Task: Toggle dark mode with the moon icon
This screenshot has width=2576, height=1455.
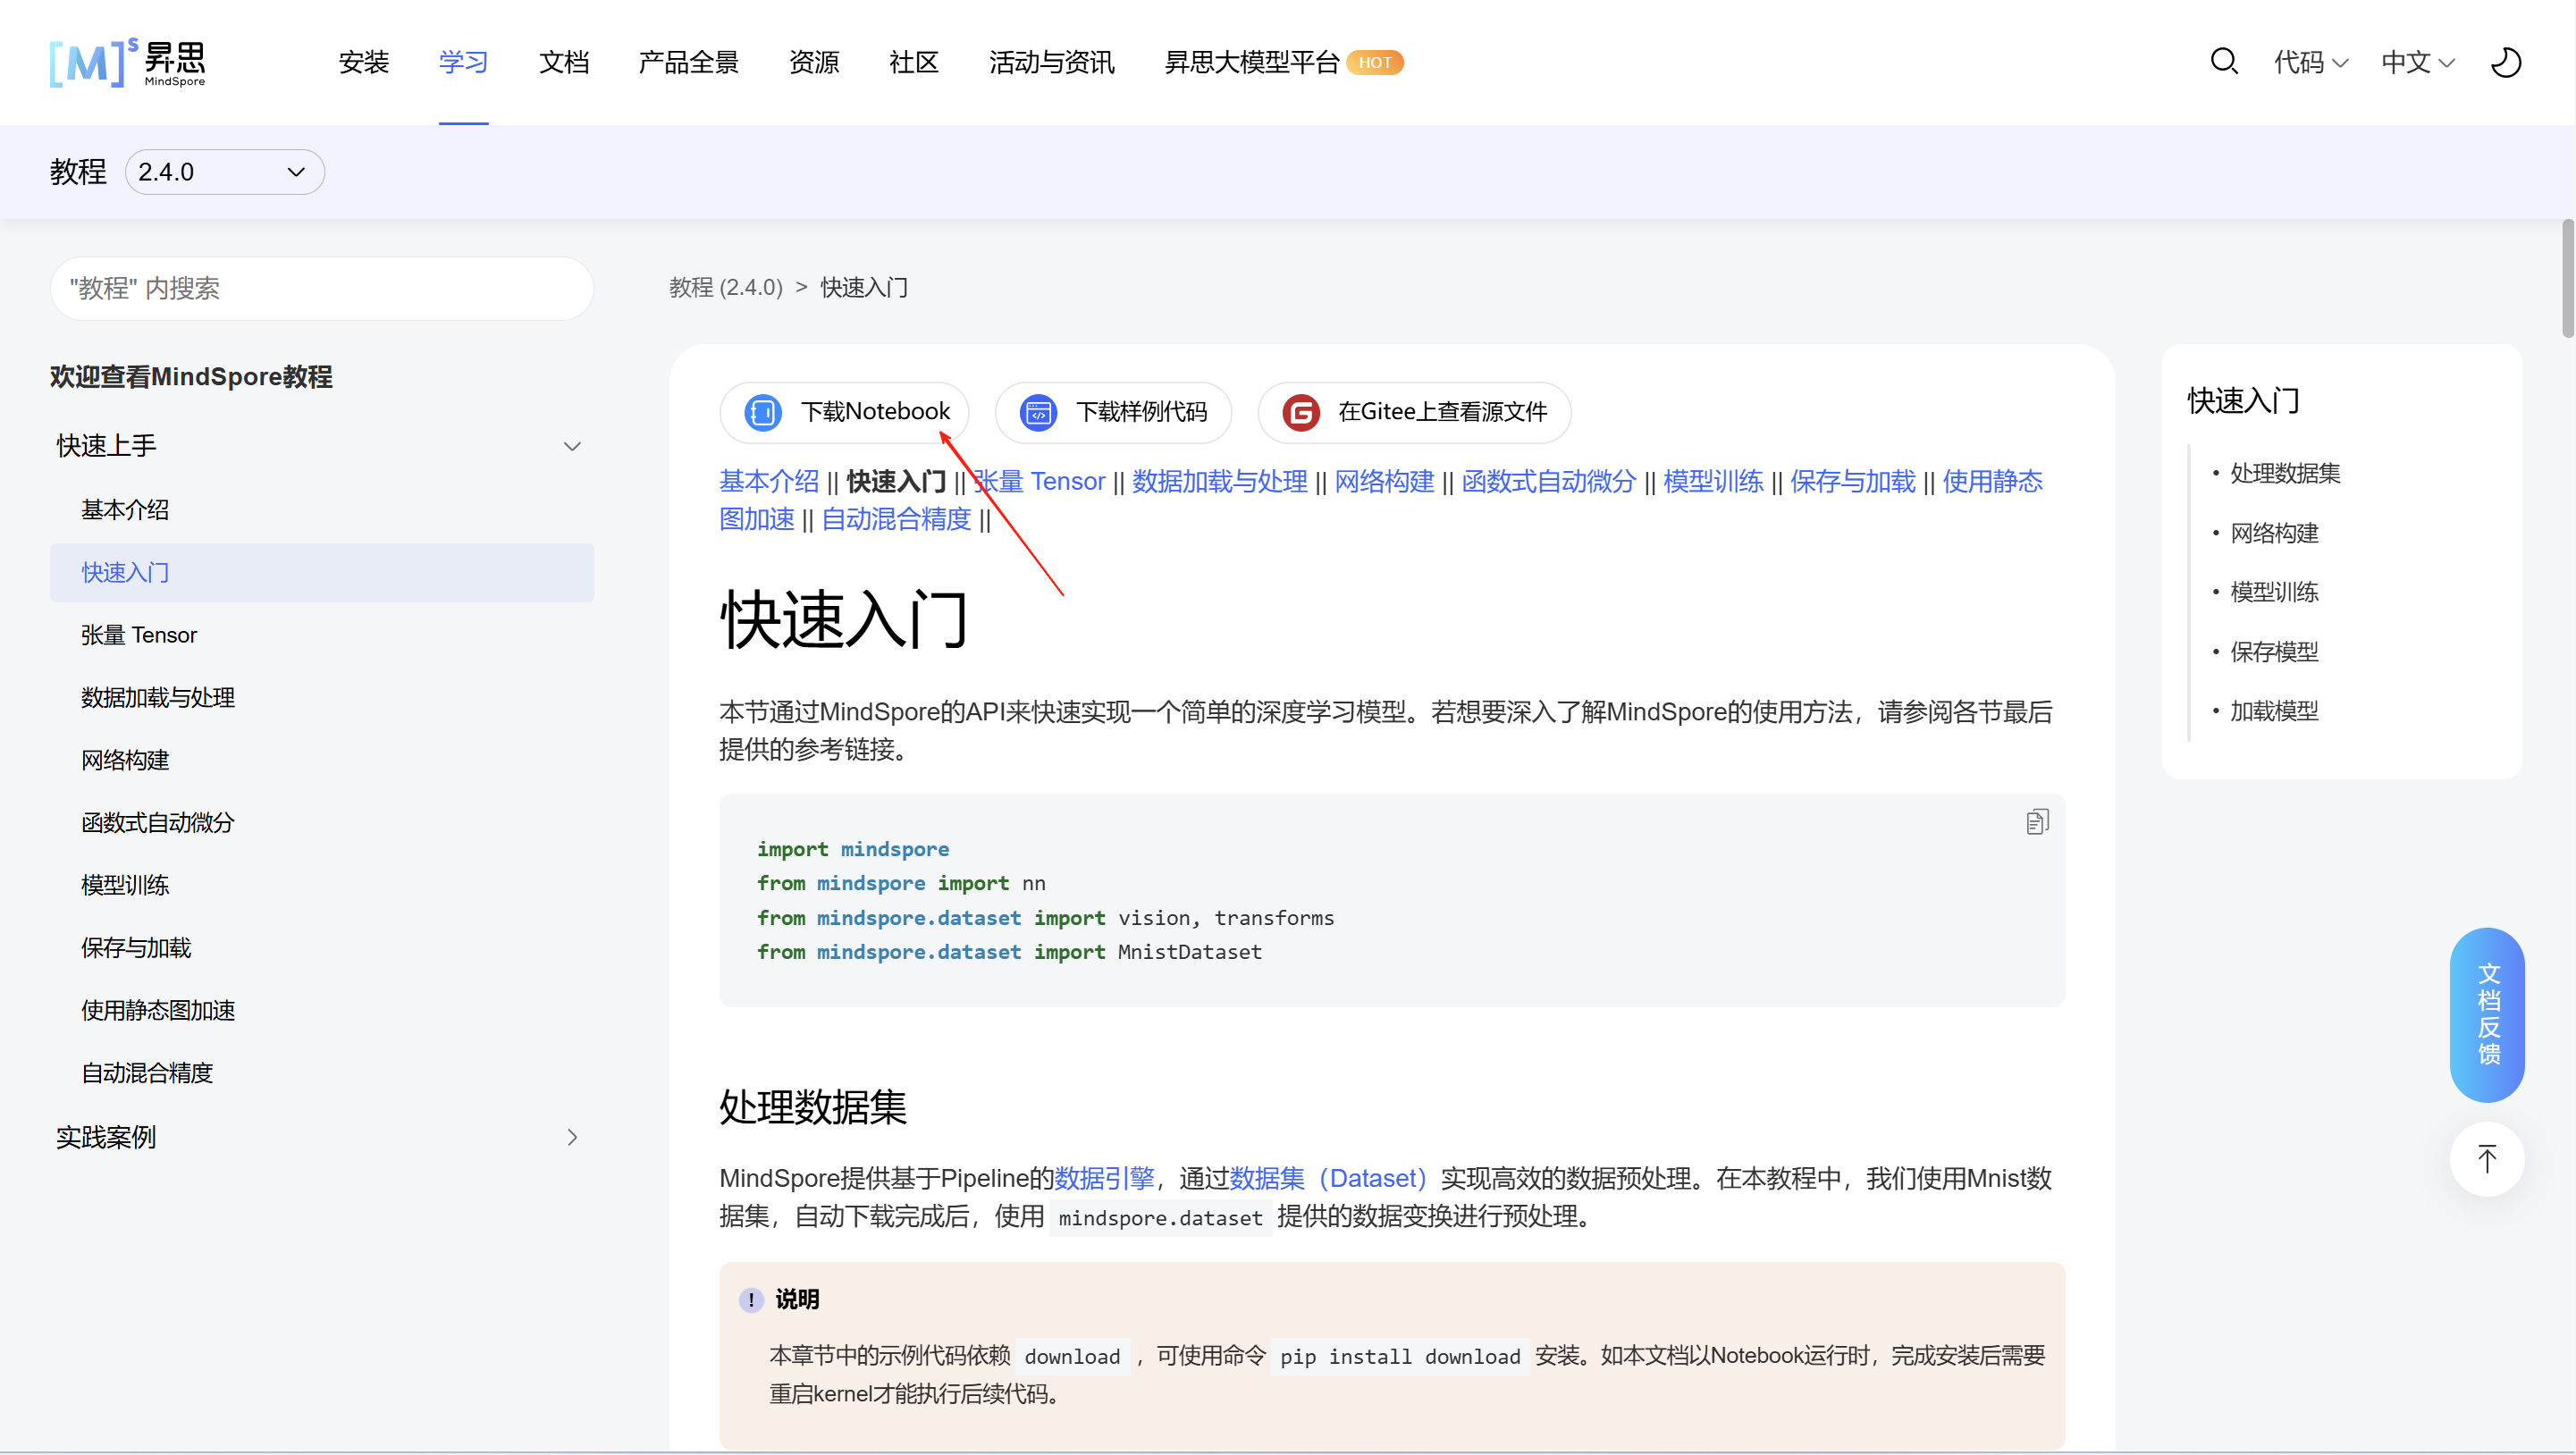Action: [2506, 62]
